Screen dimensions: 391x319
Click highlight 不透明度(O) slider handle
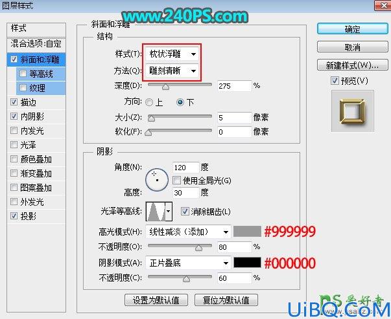(x=198, y=248)
